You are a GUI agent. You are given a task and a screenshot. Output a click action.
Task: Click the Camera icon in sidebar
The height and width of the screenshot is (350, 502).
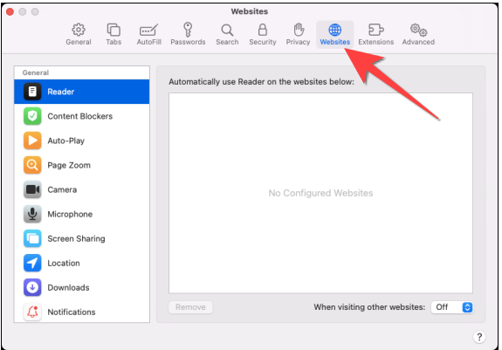pos(32,189)
